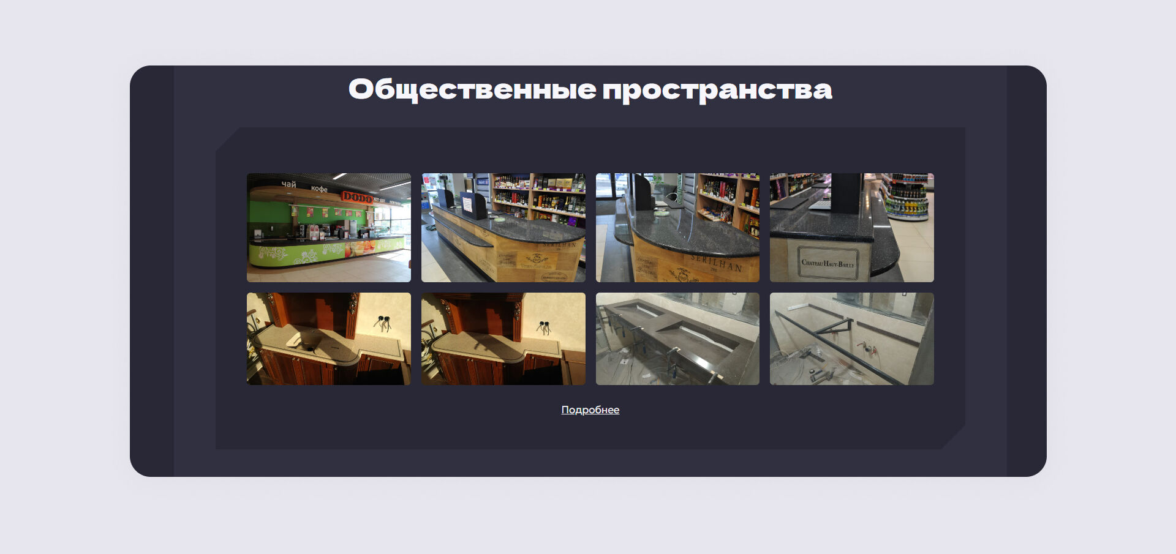Open the Chateau Haut-Bailly countertop photo
The image size is (1176, 554).
tap(851, 227)
